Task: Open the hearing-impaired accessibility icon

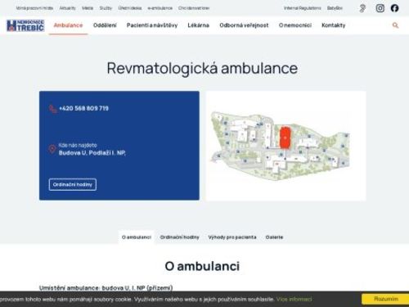Action: tap(362, 8)
